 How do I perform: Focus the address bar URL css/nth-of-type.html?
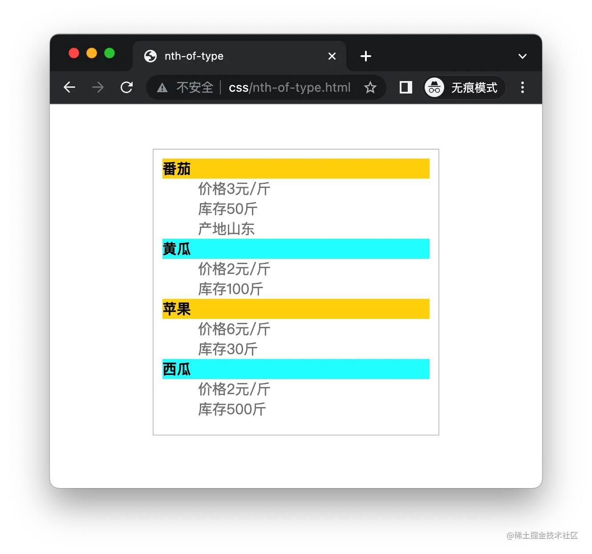pyautogui.click(x=290, y=88)
